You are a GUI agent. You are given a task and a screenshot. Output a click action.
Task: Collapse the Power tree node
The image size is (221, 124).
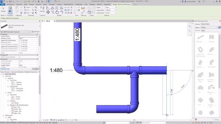(x=6, y=93)
